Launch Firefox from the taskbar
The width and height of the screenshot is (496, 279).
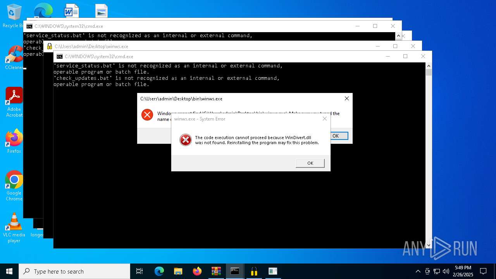(x=197, y=271)
